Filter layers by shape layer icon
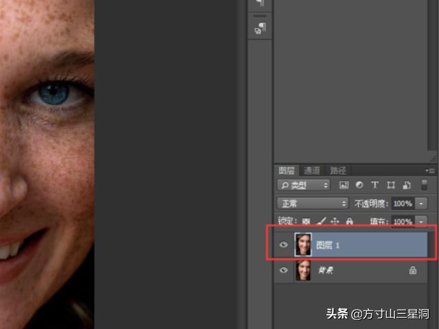Screen dimensions: 439x329 click(391, 185)
